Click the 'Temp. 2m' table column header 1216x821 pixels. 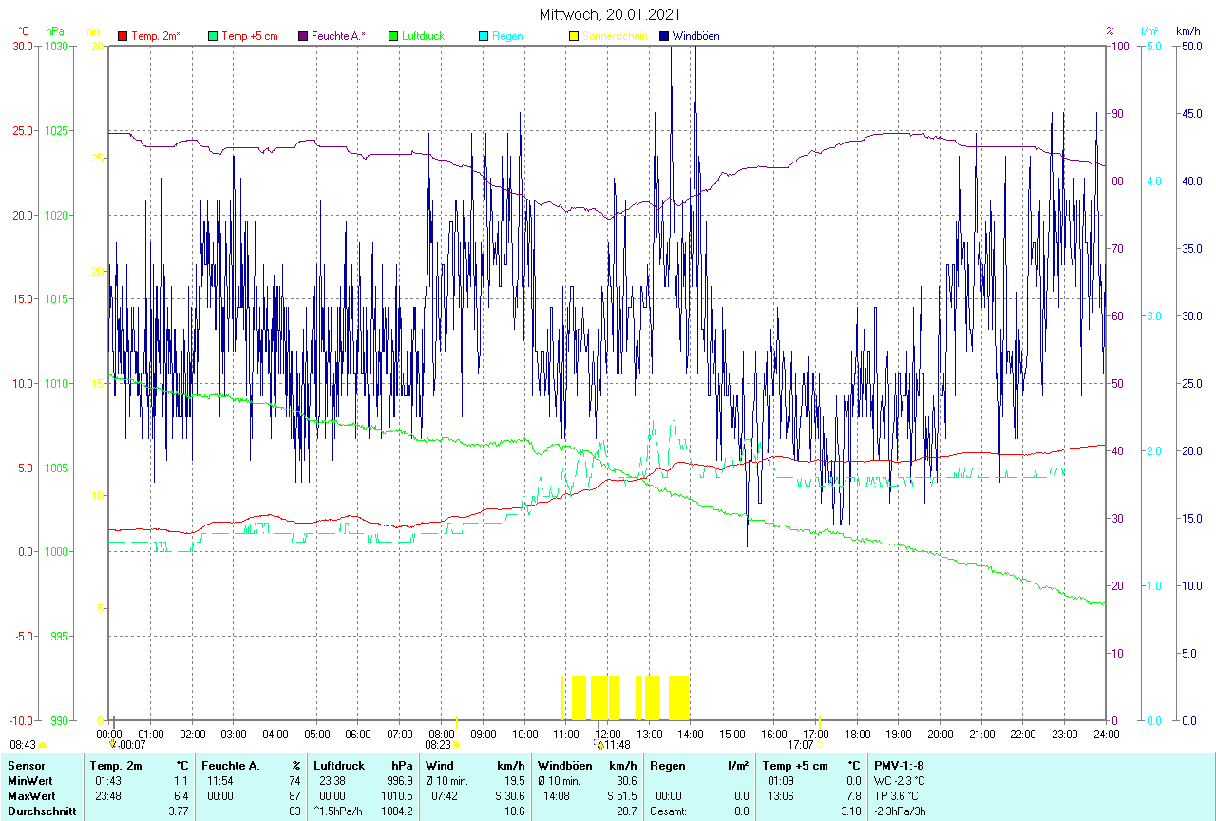[116, 765]
